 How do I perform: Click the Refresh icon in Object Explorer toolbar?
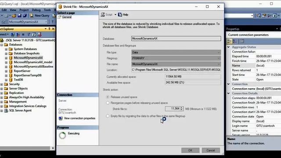pos(34,34)
